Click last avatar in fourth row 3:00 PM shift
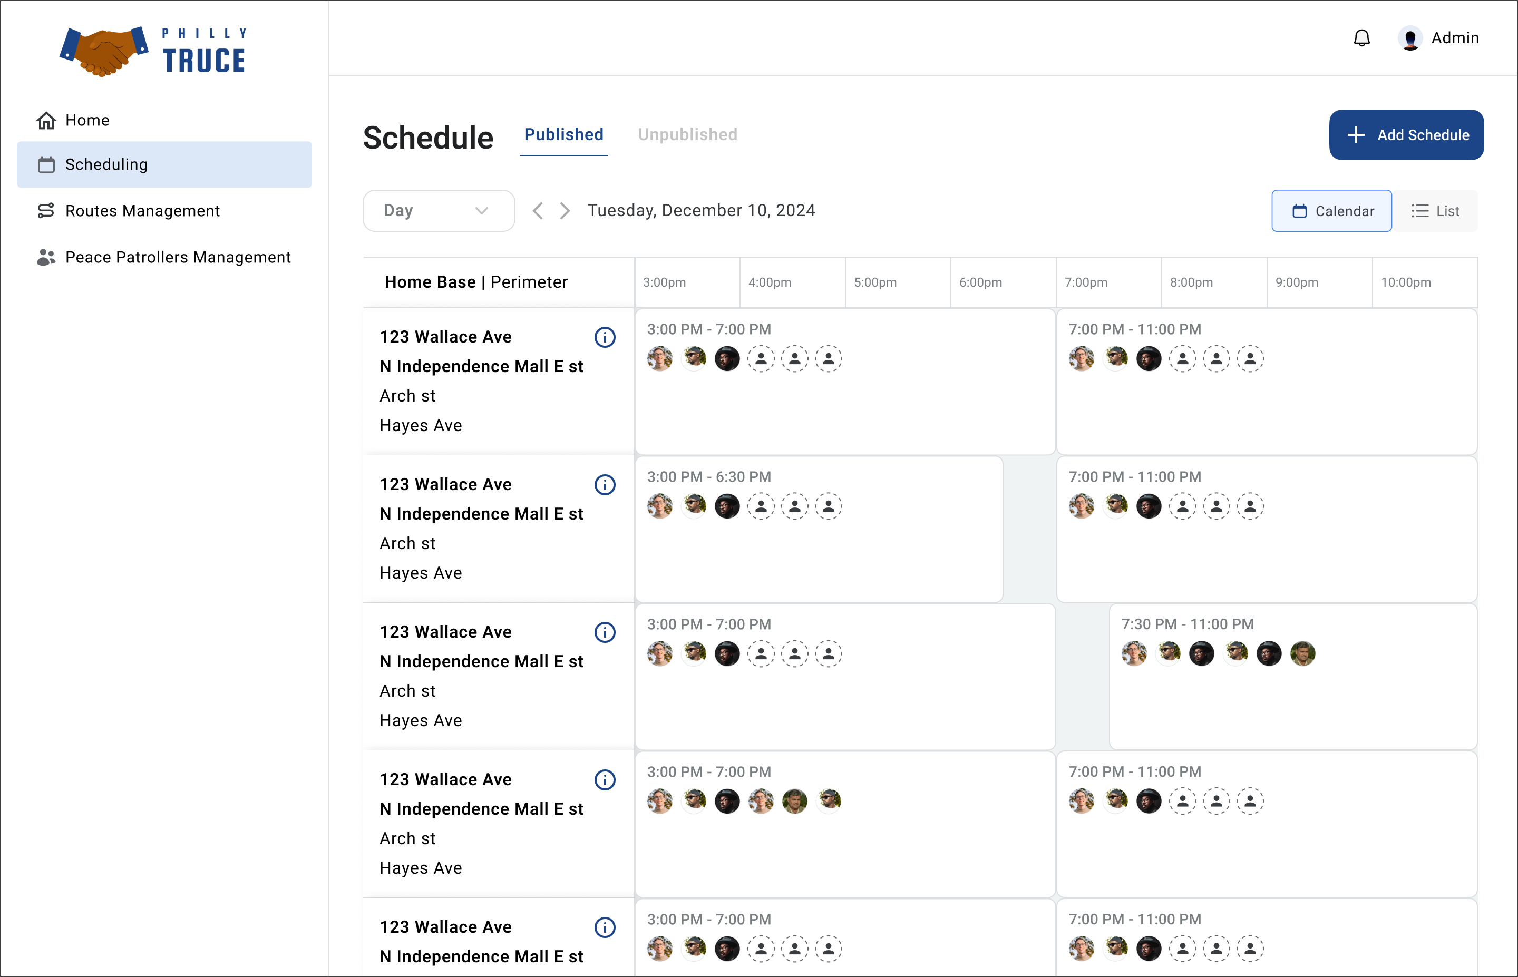 coord(828,802)
